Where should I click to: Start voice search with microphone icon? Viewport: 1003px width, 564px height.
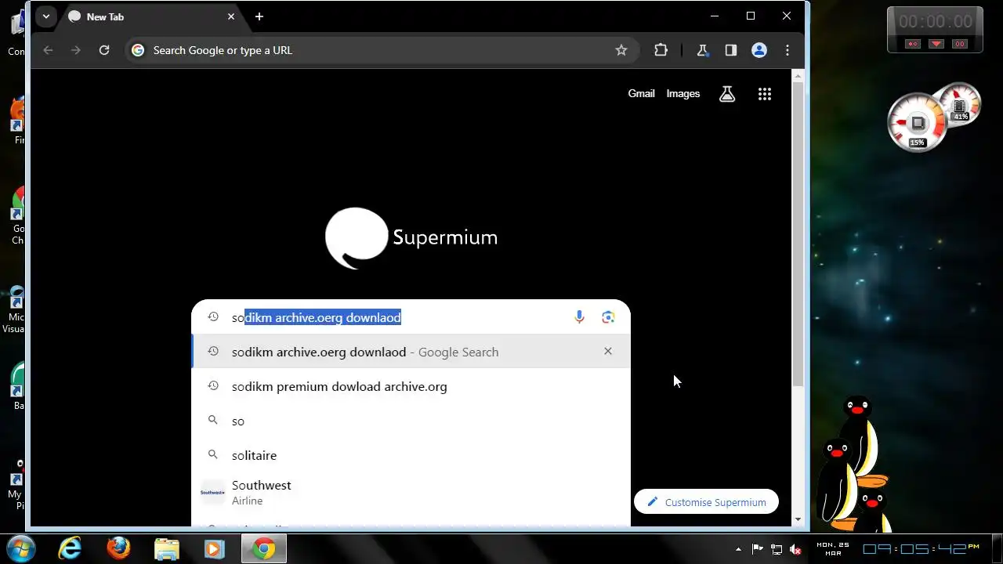(x=579, y=317)
